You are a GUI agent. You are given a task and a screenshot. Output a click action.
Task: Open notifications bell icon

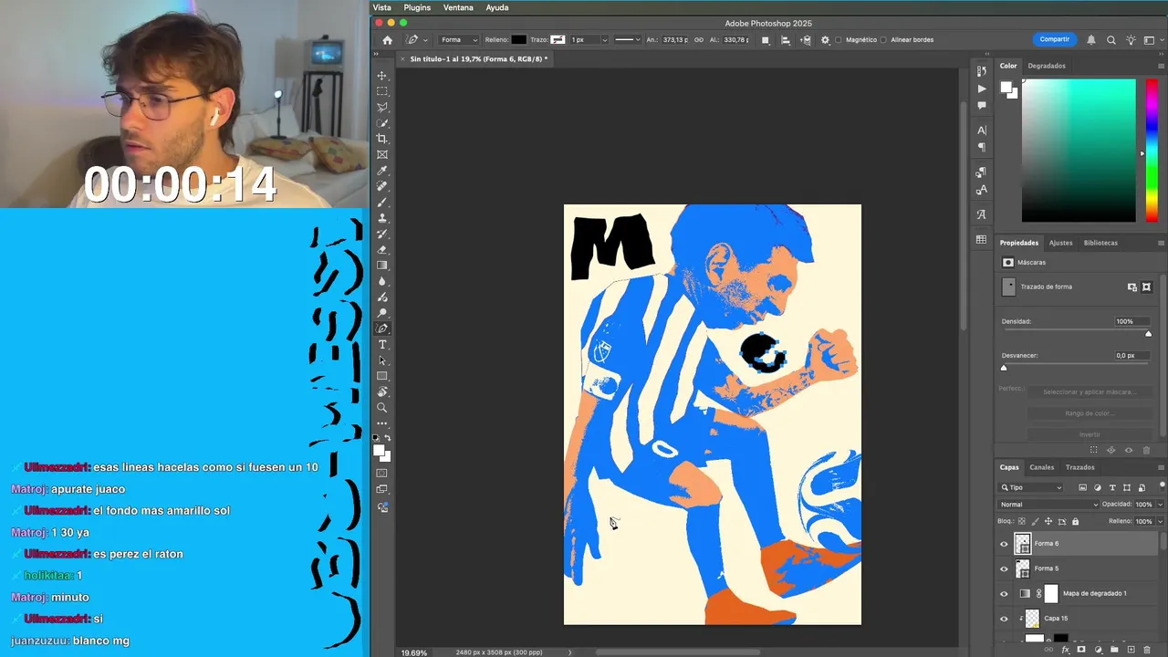tap(1090, 40)
